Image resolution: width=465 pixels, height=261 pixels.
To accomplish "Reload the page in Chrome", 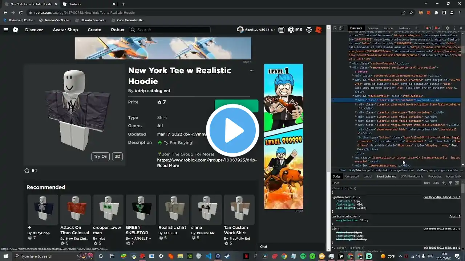I will pyautogui.click(x=21, y=13).
